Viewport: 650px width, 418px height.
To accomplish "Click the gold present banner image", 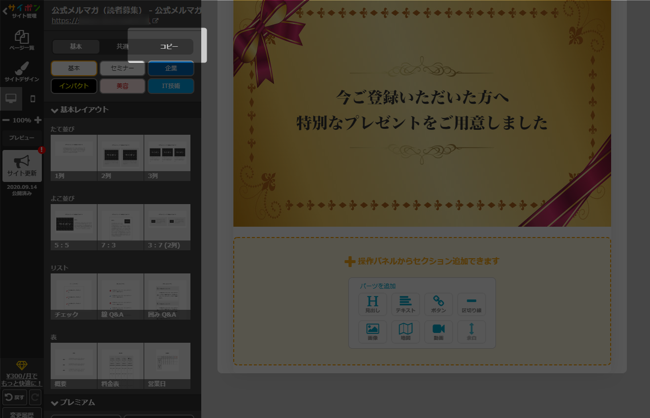I will point(422,113).
